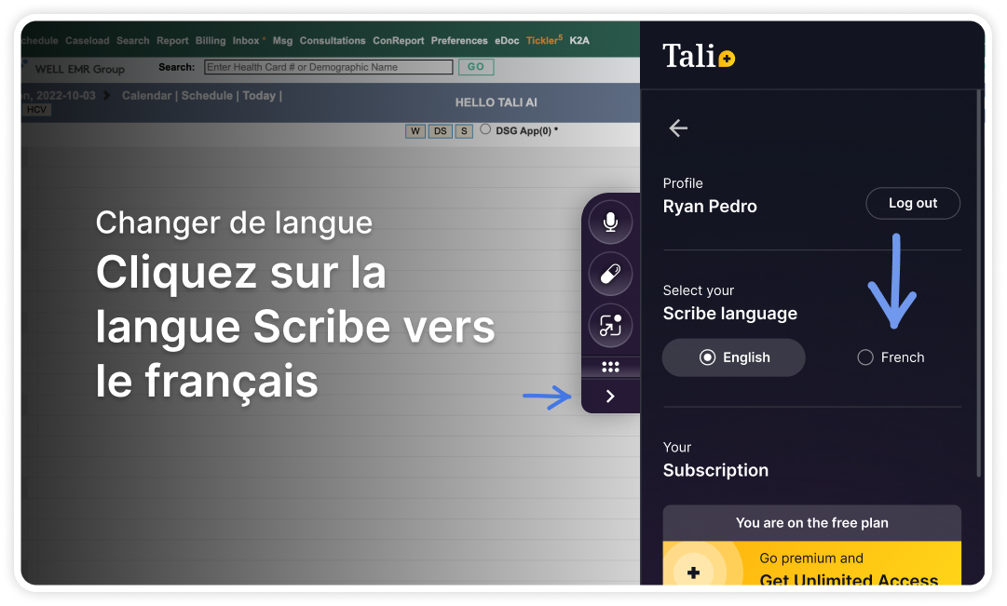Focus the health card search field
Viewport: 1007px width, 606px height.
[x=329, y=67]
